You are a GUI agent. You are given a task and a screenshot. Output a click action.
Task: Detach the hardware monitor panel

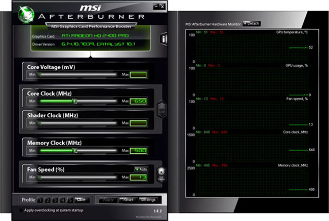click(252, 23)
